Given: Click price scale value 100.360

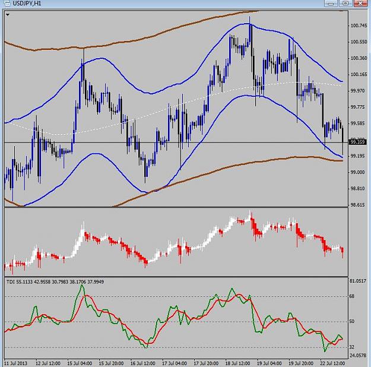Looking at the screenshot, I should point(359,58).
